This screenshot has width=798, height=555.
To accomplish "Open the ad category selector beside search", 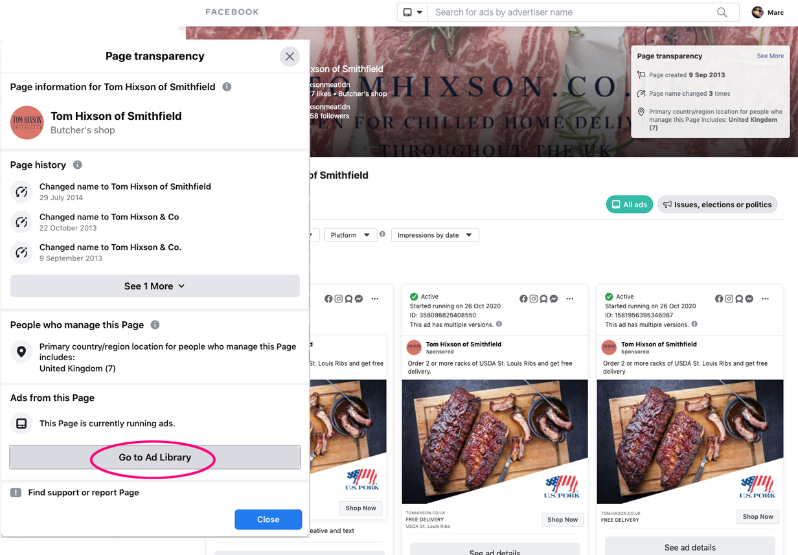I will (413, 12).
